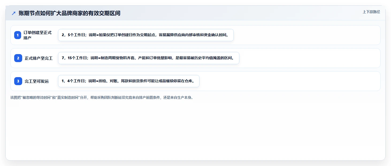Click the 1，4个工作日 description box

pyautogui.click(x=129, y=81)
